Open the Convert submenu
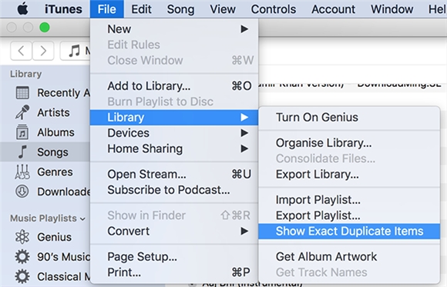447x287 pixels. [174, 231]
